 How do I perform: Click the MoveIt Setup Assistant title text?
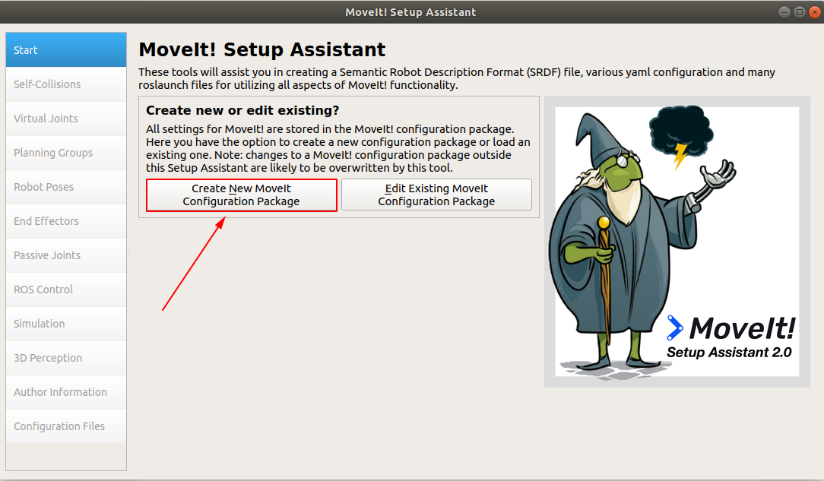(x=261, y=49)
